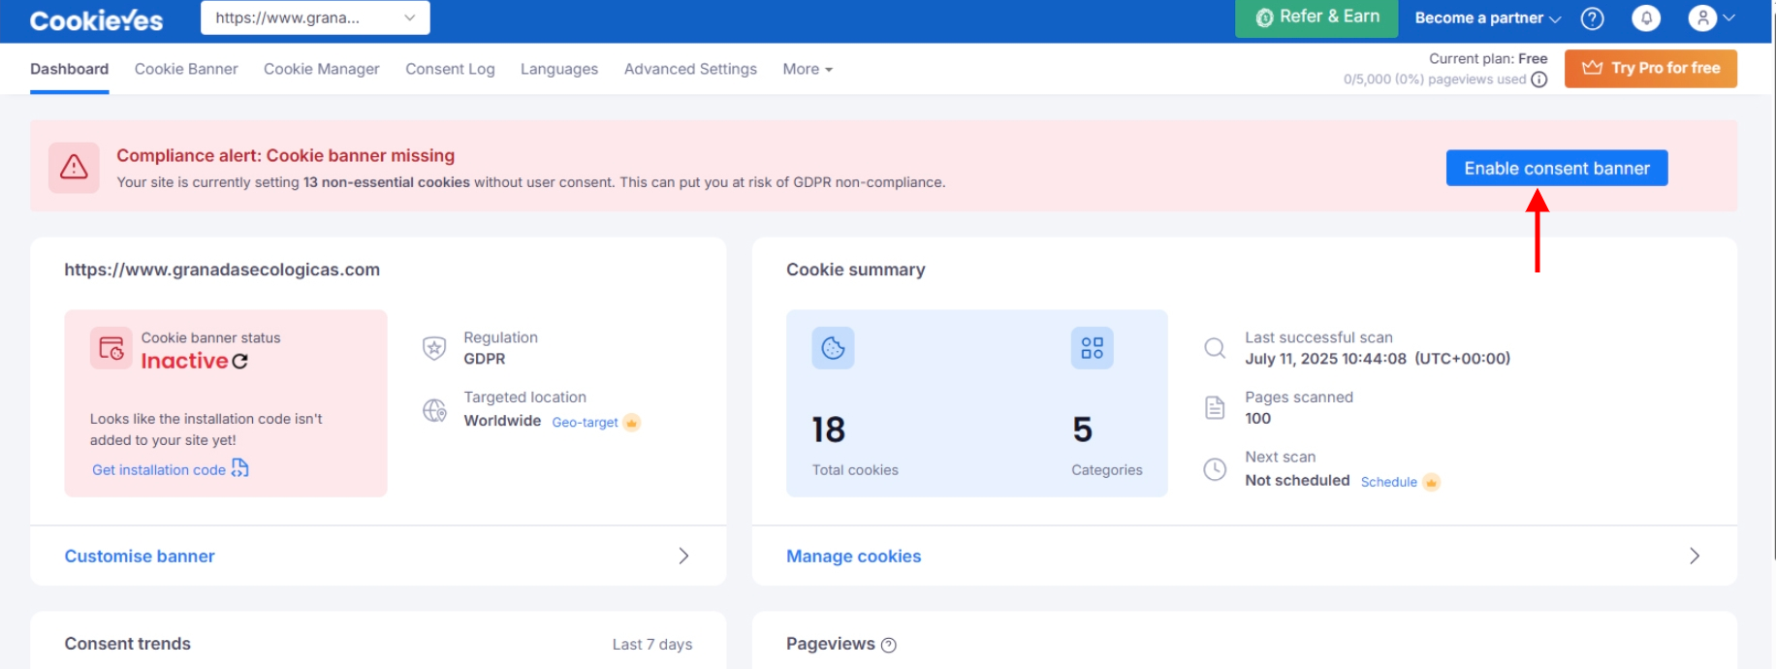The image size is (1776, 669).
Task: Select the 5 Categories value
Action: point(1082,430)
